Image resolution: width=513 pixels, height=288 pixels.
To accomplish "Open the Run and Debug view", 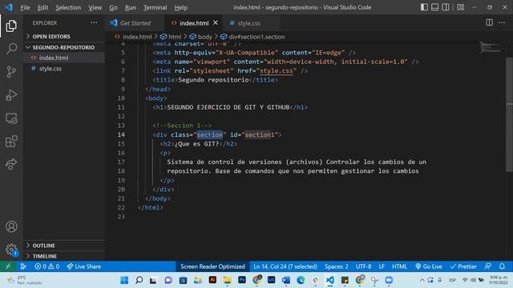I will point(11,95).
